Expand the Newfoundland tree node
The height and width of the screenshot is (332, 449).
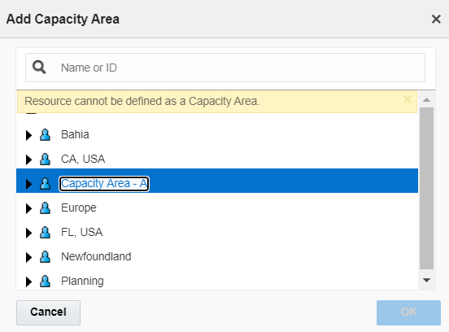pyautogui.click(x=28, y=257)
